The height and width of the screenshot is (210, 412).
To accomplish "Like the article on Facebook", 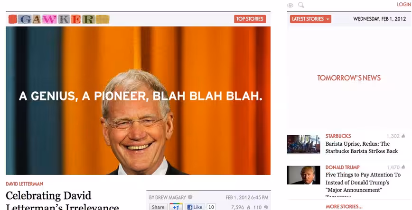I will pos(195,207).
